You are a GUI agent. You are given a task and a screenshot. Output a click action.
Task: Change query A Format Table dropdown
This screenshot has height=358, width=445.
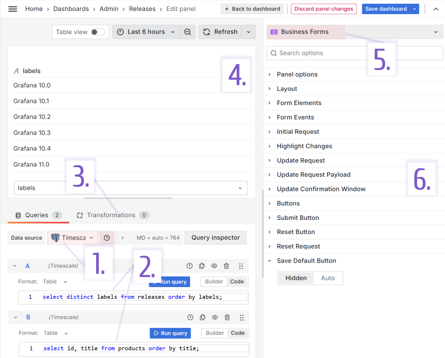[x=55, y=282]
